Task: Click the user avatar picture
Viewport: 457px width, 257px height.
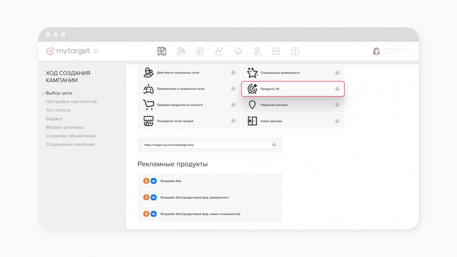Action: coord(376,51)
